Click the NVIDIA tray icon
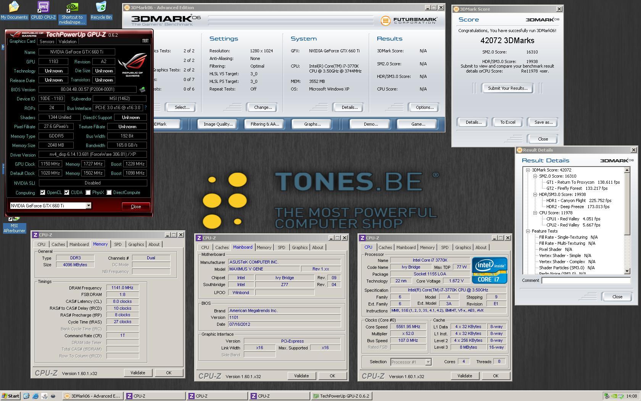Screen dimensions: 641x401 [x=614, y=396]
